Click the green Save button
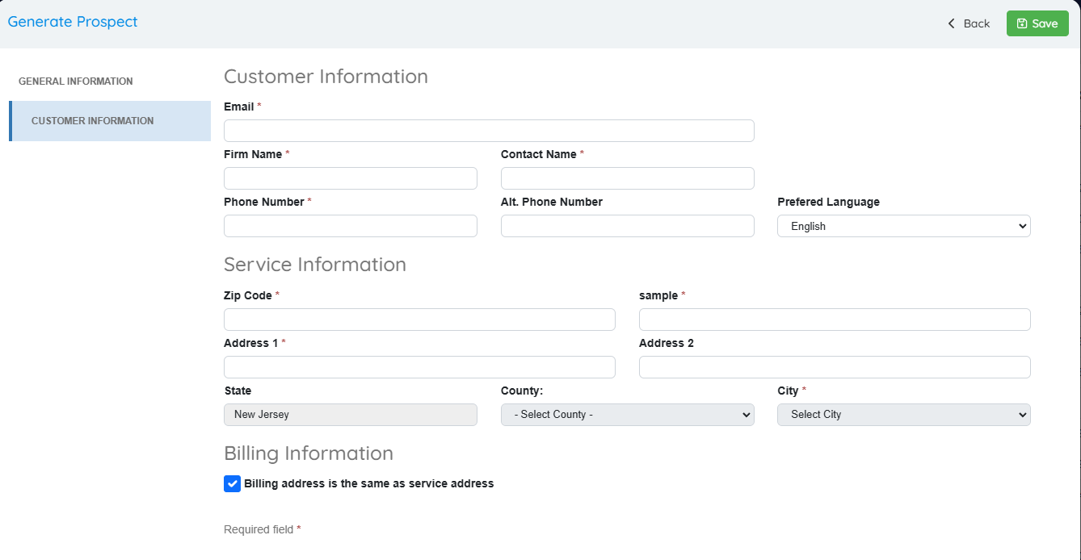The height and width of the screenshot is (560, 1081). pos(1037,23)
